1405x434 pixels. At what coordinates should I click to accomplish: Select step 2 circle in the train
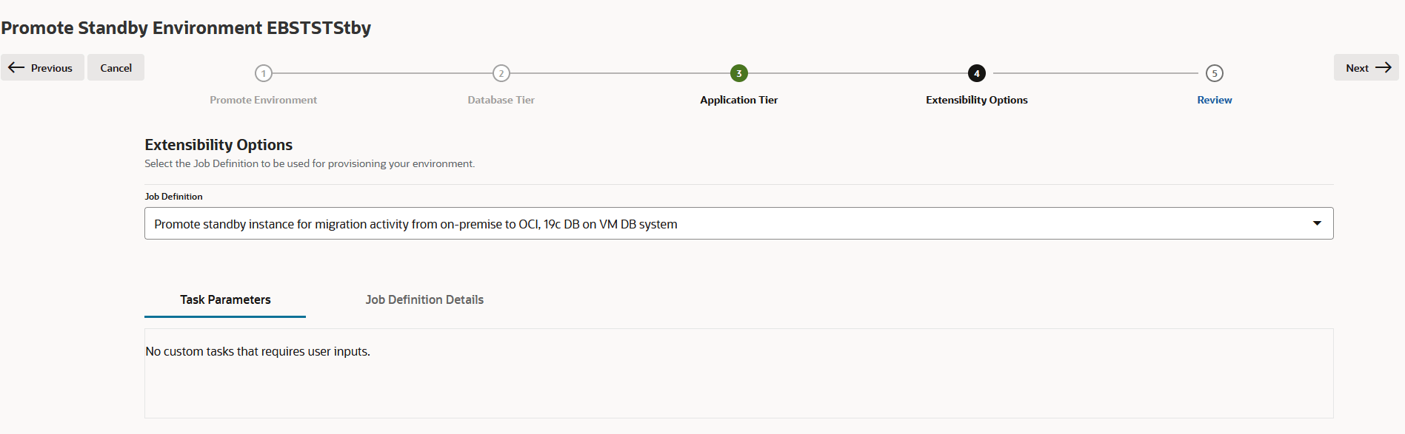501,73
